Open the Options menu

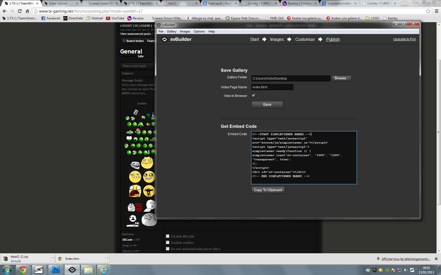(199, 31)
